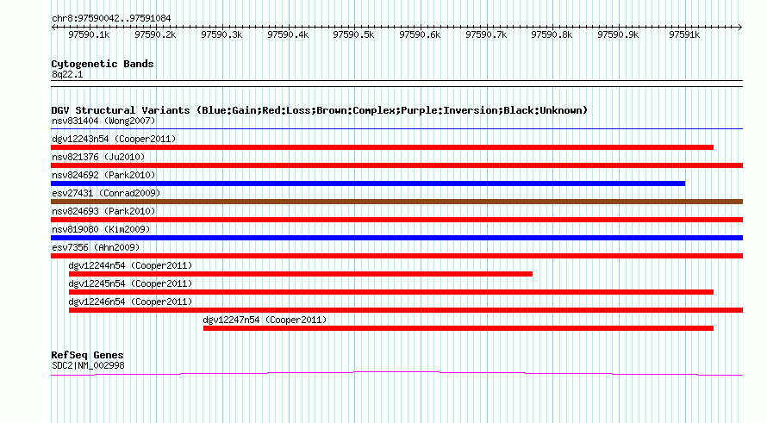Click the 97590.9k ruler tick label
Image resolution: width=767 pixels, height=423 pixels.
[618, 34]
